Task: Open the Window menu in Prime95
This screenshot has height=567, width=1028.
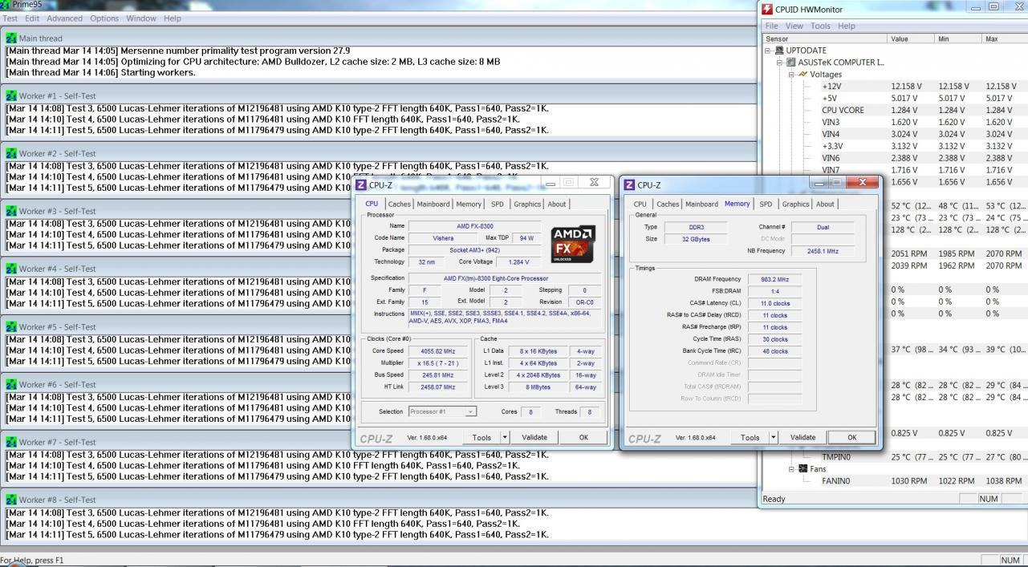Action: click(x=141, y=18)
